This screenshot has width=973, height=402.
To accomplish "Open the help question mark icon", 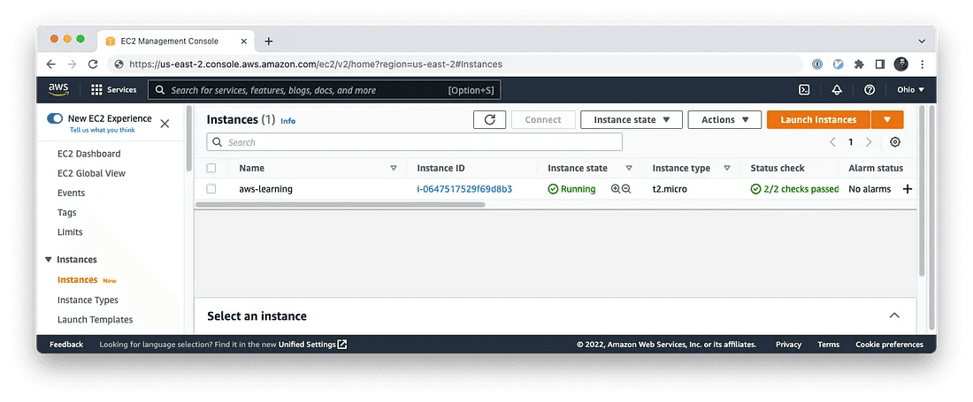I will (x=870, y=90).
